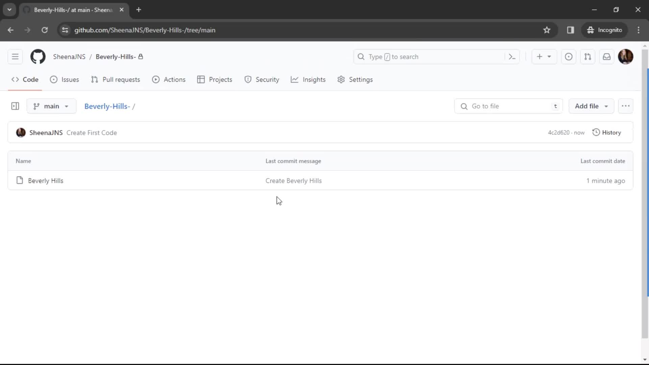This screenshot has width=649, height=365.
Task: Click the Go to file search input
Action: point(509,106)
